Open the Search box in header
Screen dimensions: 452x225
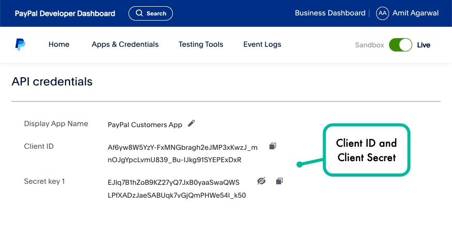click(151, 13)
